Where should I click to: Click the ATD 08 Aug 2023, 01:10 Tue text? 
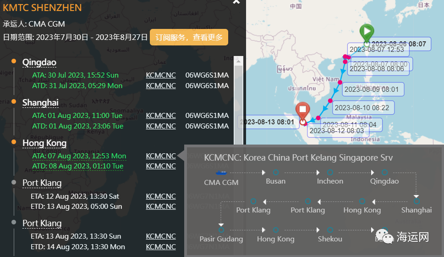click(78, 166)
